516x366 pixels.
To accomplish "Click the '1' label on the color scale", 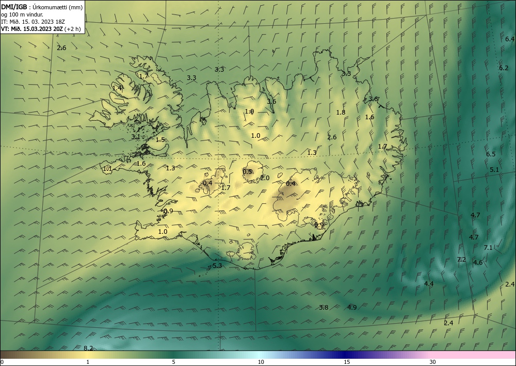I will click(x=88, y=362).
